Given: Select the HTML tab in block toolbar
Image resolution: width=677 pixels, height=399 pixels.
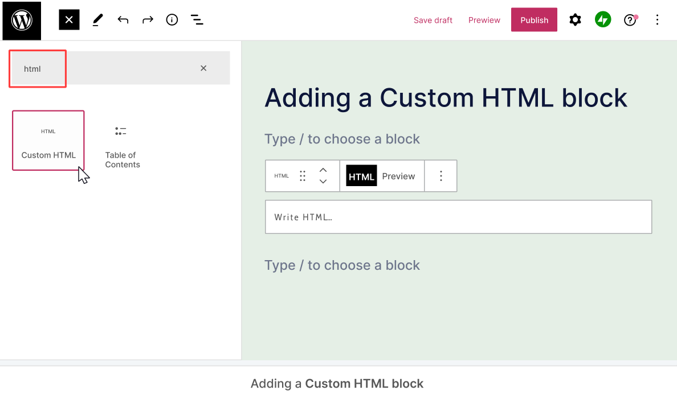Looking at the screenshot, I should (361, 176).
